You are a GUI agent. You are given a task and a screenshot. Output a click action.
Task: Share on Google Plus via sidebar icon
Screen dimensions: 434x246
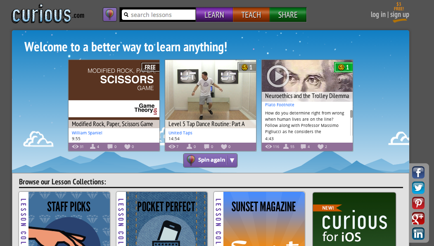pyautogui.click(x=418, y=218)
